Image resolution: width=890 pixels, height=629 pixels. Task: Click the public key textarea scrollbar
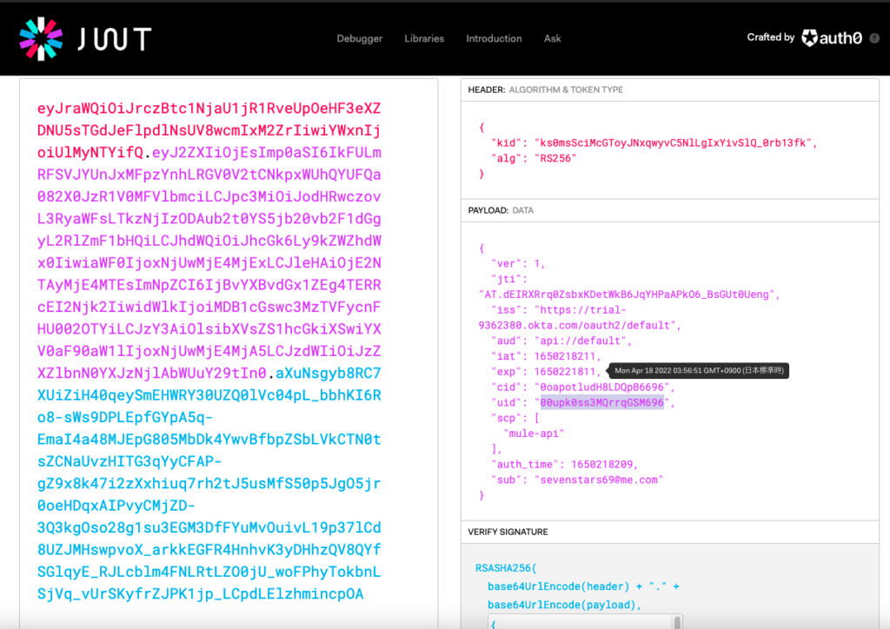coord(678,620)
